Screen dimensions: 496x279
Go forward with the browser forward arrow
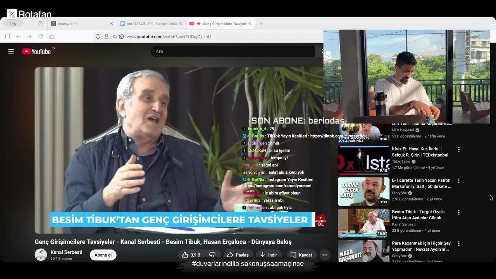[x=29, y=36]
